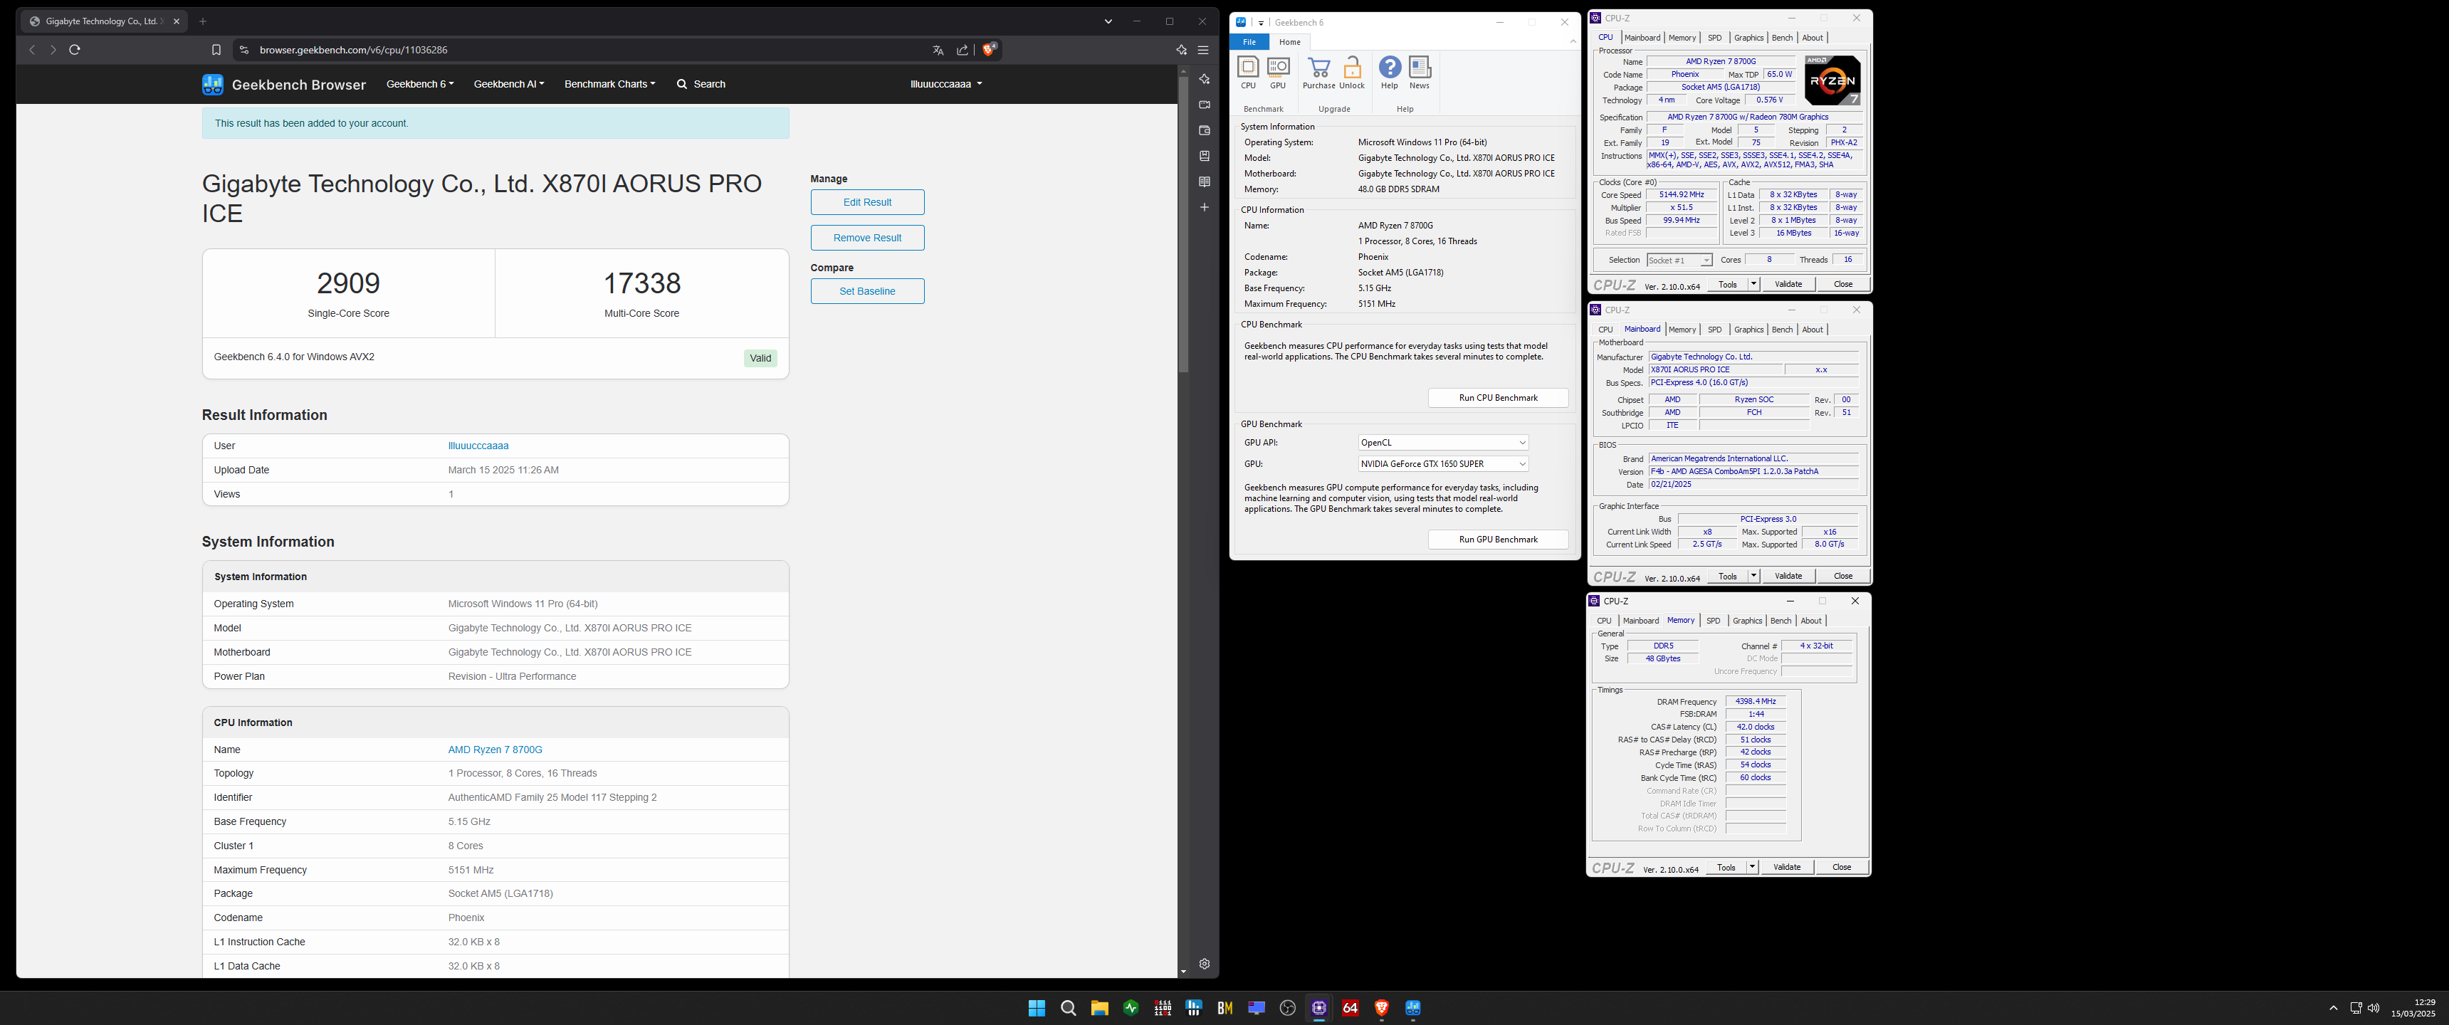Image resolution: width=2449 pixels, height=1025 pixels.
Task: Click the Set Baseline button
Action: [867, 291]
